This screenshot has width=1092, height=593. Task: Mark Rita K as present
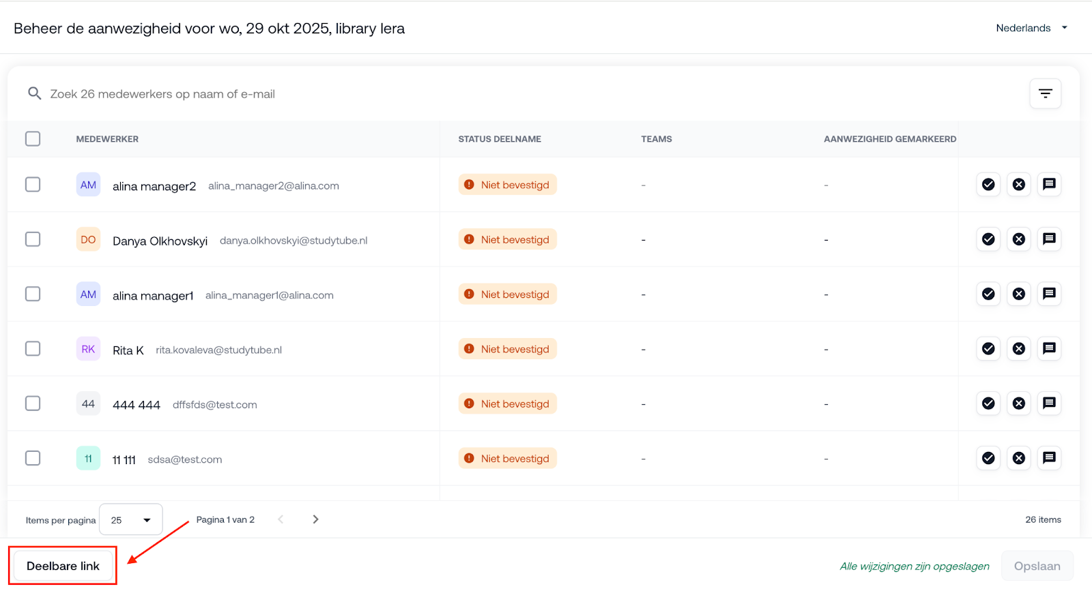[988, 349]
